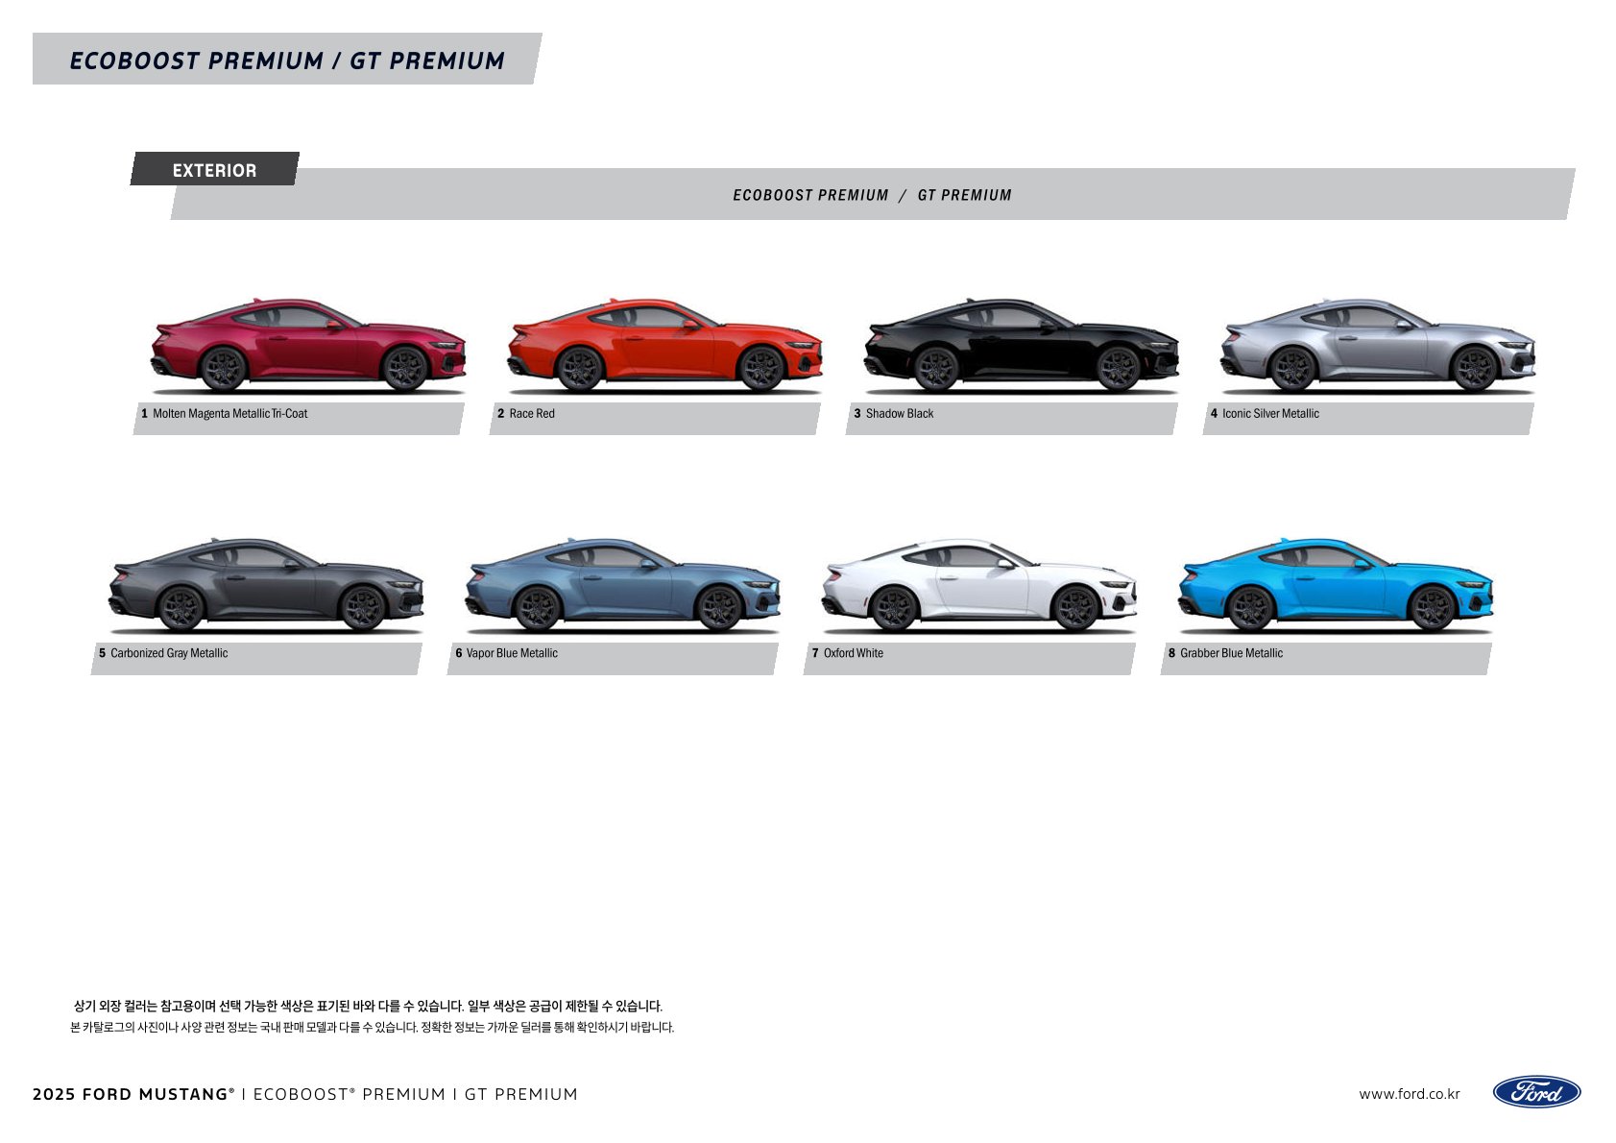Select the Shadow Black Mustang image

1021,345
